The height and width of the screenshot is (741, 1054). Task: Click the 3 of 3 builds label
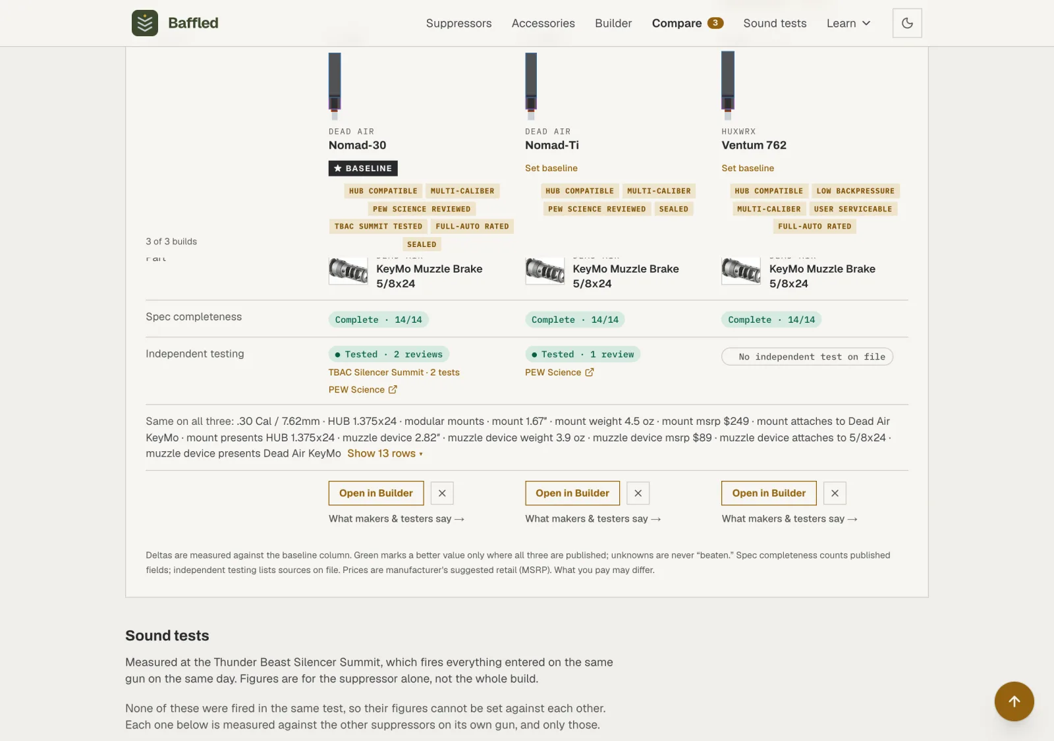[x=171, y=241]
